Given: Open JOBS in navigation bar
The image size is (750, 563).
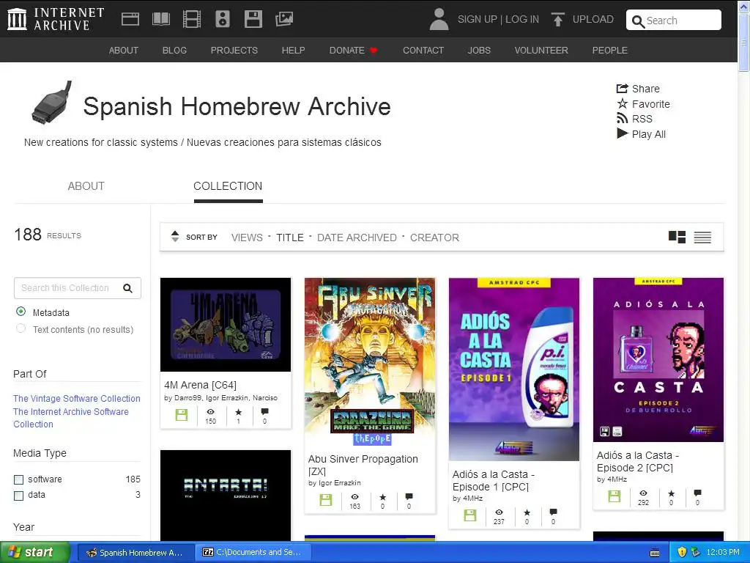Looking at the screenshot, I should (479, 51).
